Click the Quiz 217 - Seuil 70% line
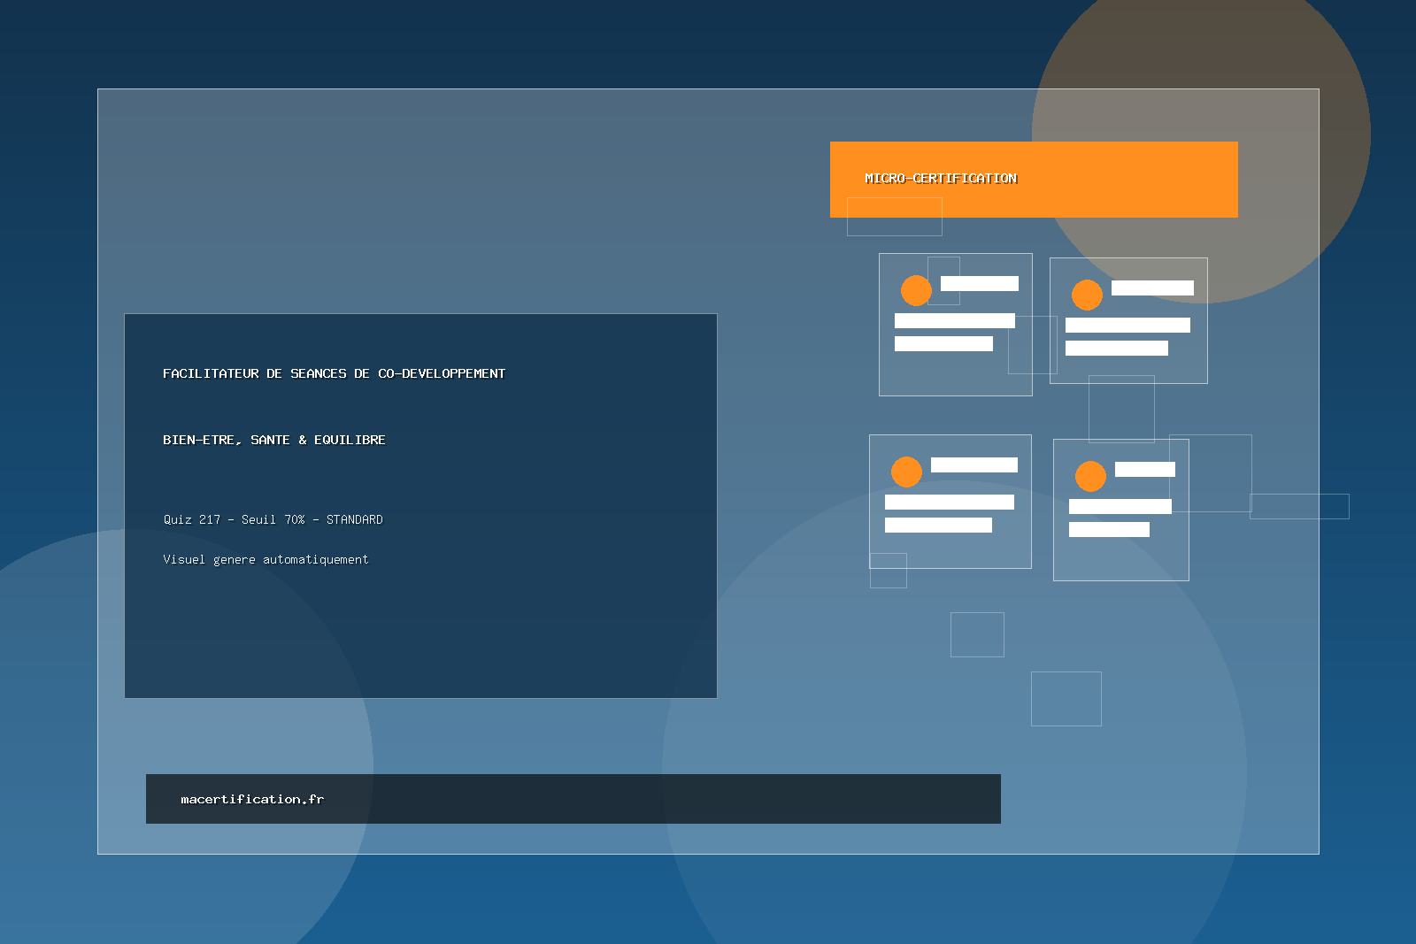Screen dimensions: 1416x944 tap(273, 519)
